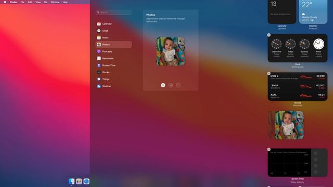Open the Edit menu

30,2
